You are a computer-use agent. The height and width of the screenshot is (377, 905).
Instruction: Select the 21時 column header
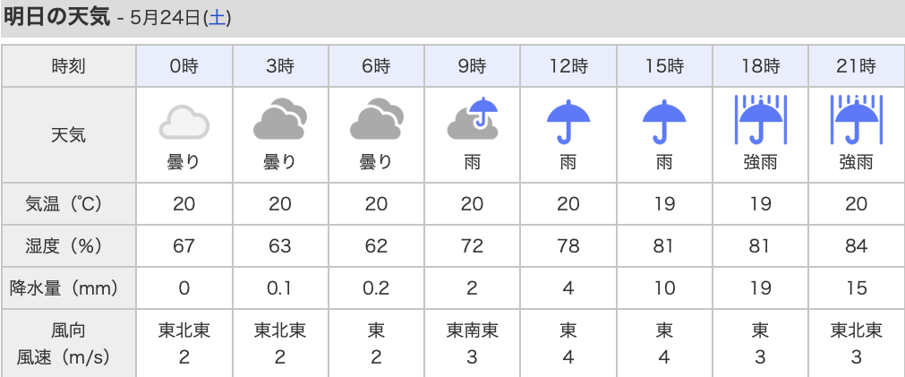coord(856,66)
